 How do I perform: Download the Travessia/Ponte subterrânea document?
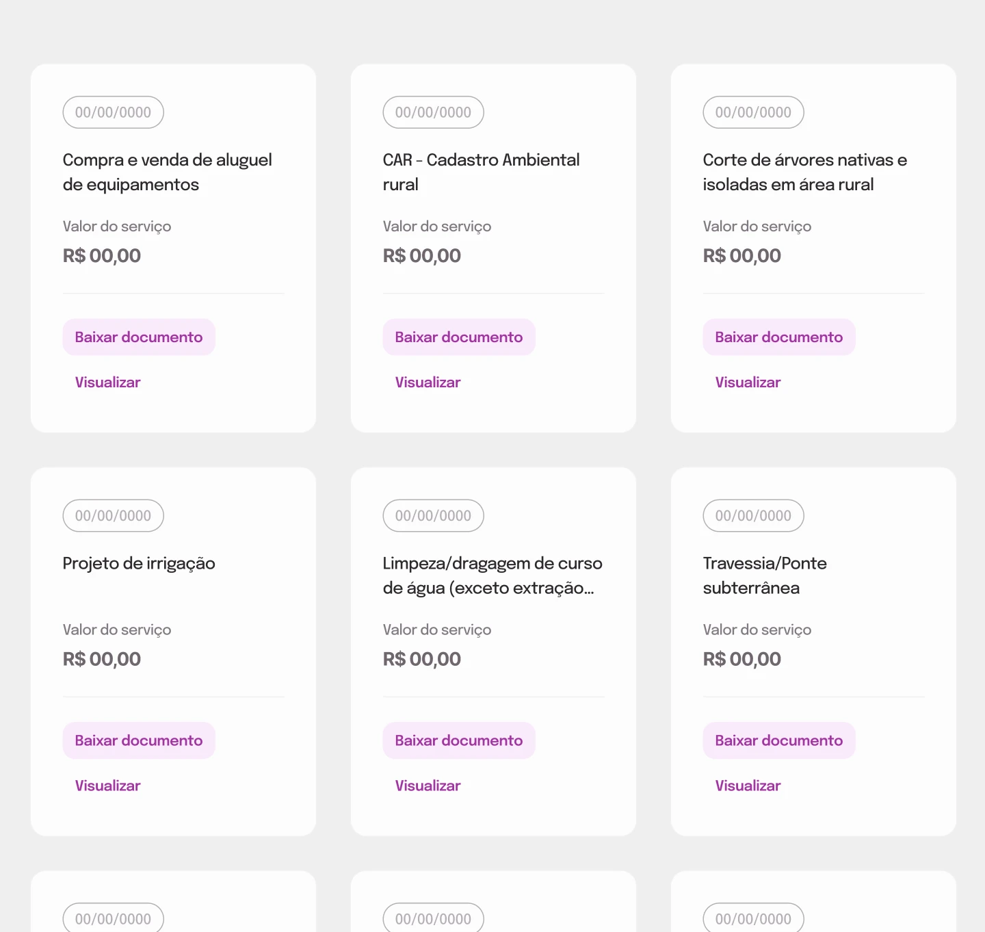point(779,740)
